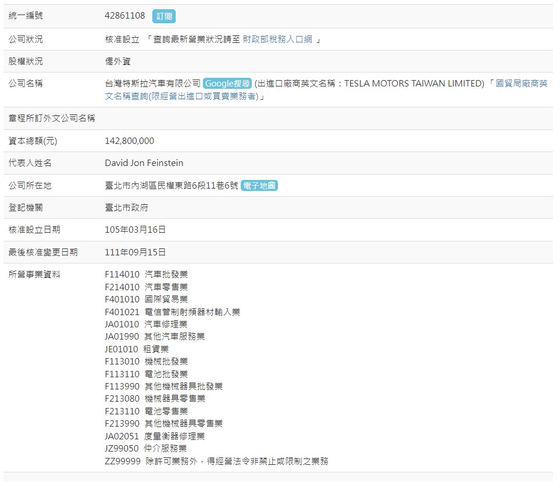Viewport: 560px width, 491px height.
Task: Select the company status 核准設立 text
Action: [122, 39]
